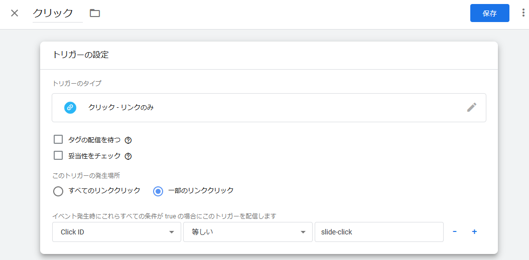Select 一部のリンククリック radio button
Viewport: 529px width, 260px height.
point(158,191)
